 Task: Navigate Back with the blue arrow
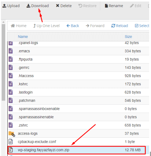(x=68, y=26)
